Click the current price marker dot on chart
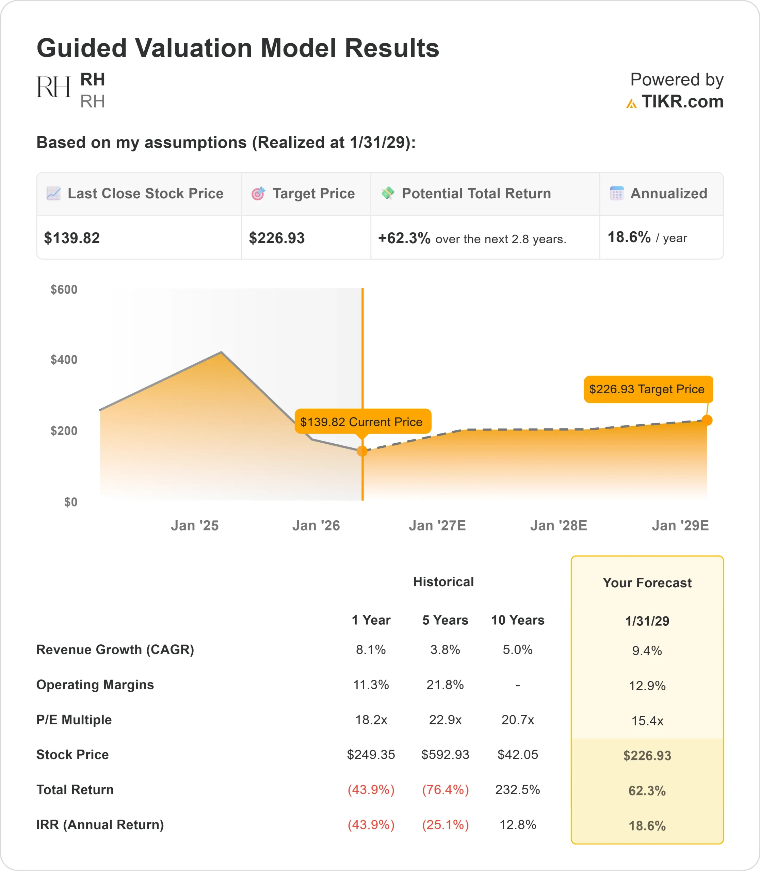This screenshot has height=871, width=760. click(x=362, y=451)
